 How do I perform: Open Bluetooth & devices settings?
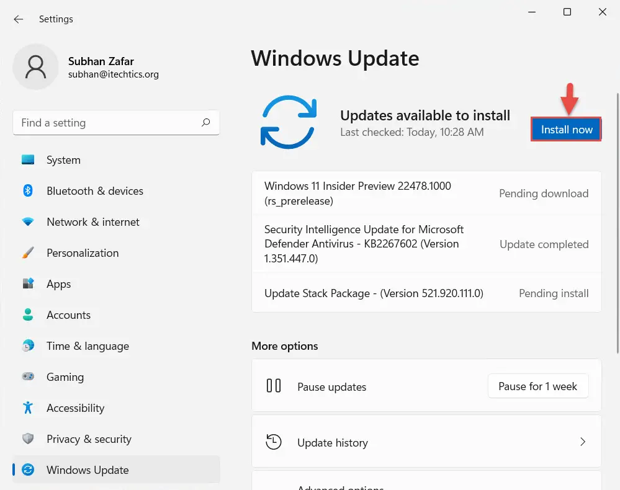click(x=116, y=190)
